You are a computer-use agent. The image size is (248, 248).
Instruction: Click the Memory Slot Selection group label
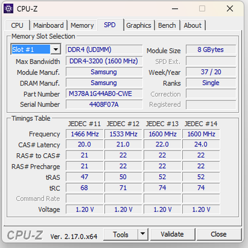click(x=43, y=36)
